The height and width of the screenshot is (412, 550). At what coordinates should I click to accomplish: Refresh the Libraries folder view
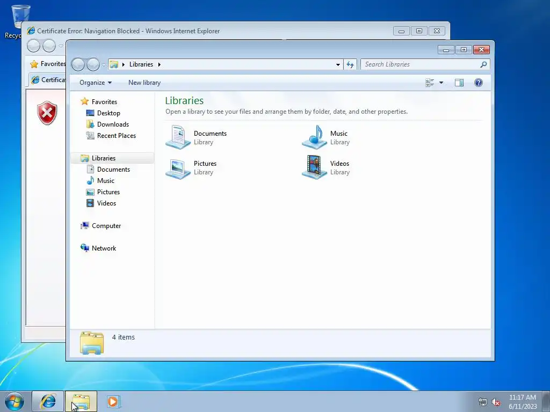(x=350, y=64)
